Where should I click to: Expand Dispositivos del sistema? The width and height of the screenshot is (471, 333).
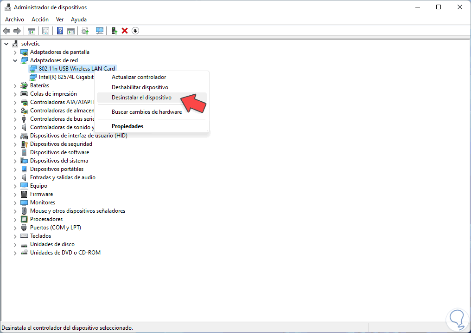click(x=15, y=161)
